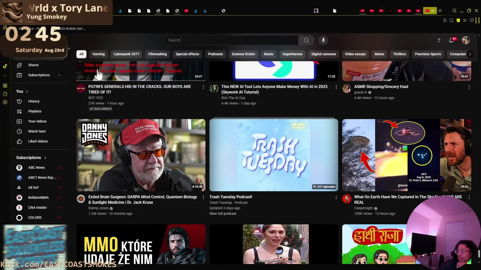Open the browser tab search magnifier
This screenshot has width=481, height=270.
454,11
